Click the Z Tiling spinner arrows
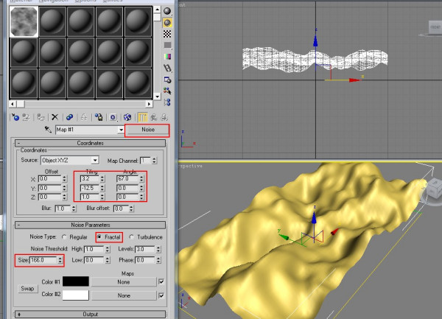Screen dimensions: 442x319 click(x=102, y=197)
